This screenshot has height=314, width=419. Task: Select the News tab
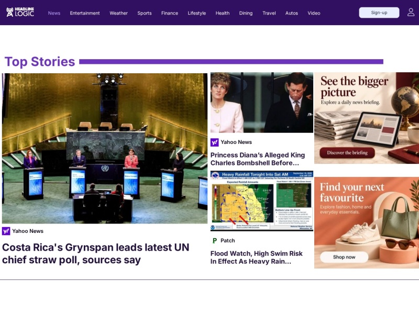tap(54, 13)
